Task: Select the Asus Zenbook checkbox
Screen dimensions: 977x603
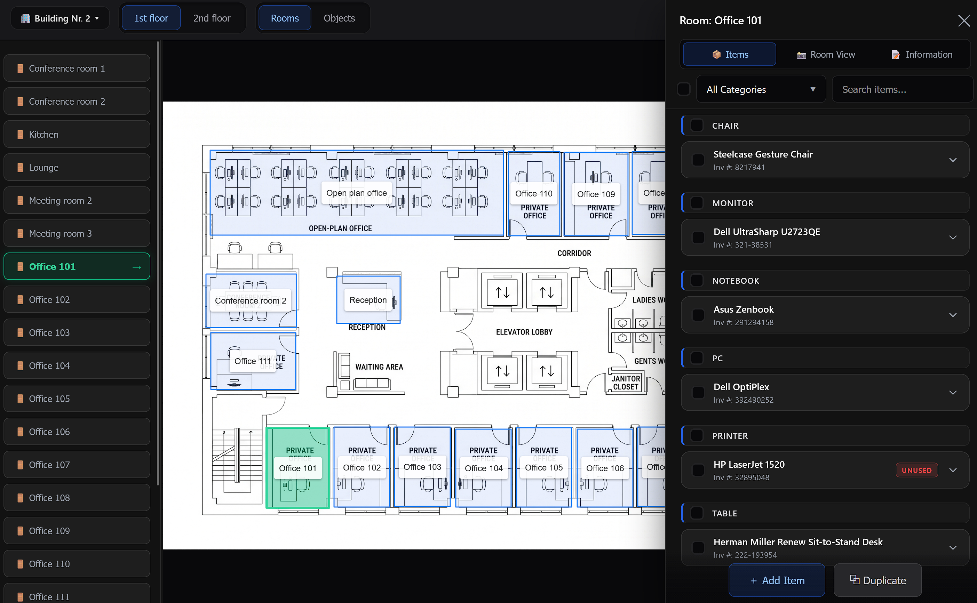Action: point(698,315)
